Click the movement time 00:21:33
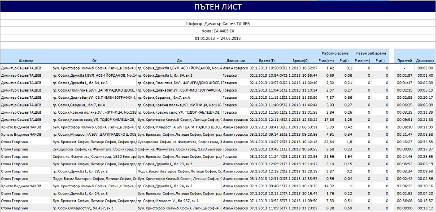 425,120
